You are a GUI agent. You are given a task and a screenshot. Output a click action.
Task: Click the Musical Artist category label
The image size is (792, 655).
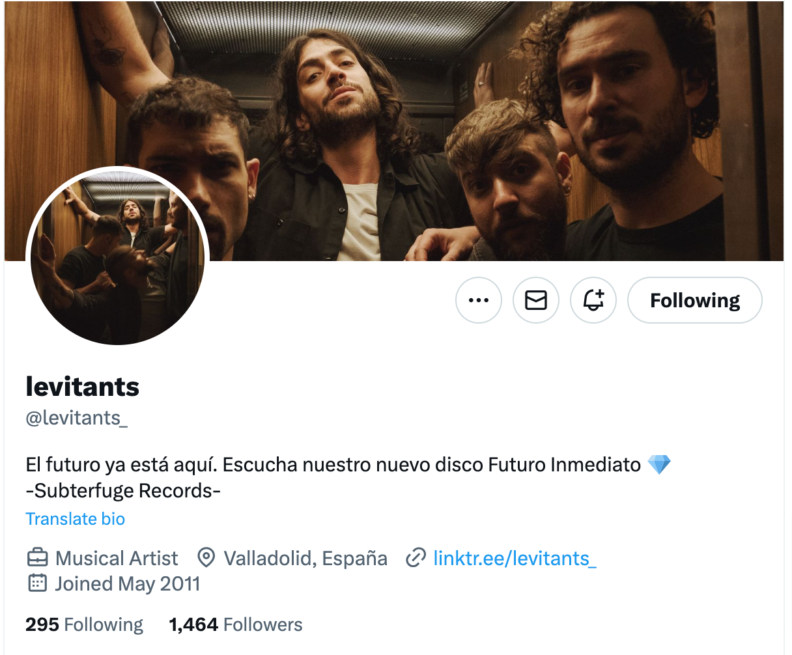(117, 558)
